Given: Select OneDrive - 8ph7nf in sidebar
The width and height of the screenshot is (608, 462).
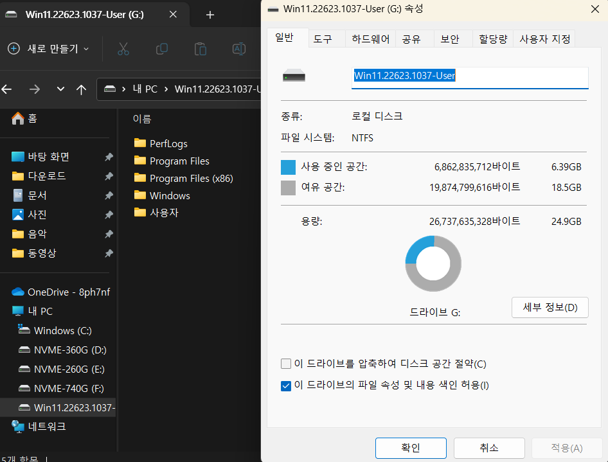Looking at the screenshot, I should [61, 292].
